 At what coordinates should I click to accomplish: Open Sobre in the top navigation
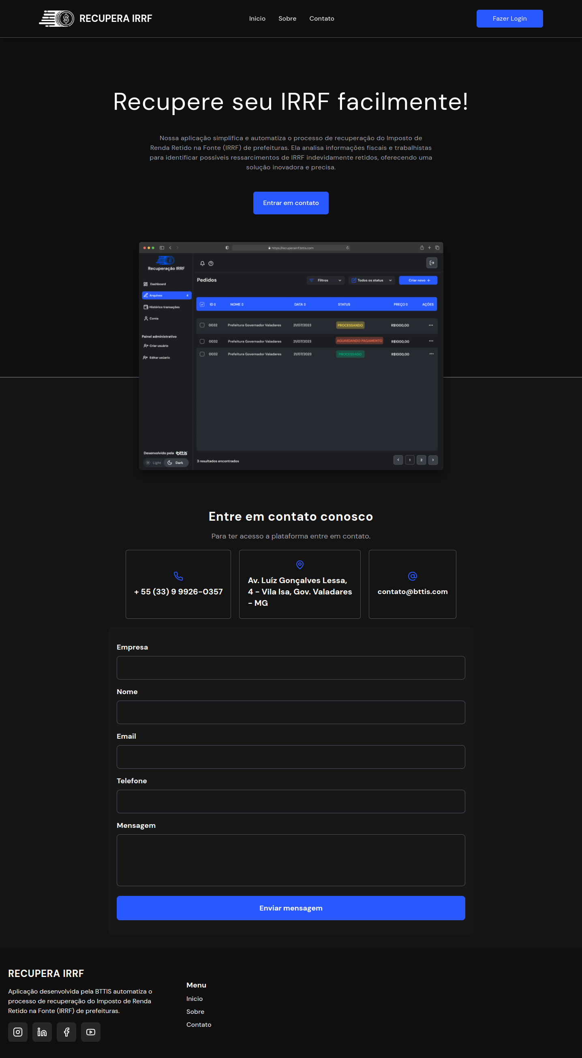click(x=287, y=19)
